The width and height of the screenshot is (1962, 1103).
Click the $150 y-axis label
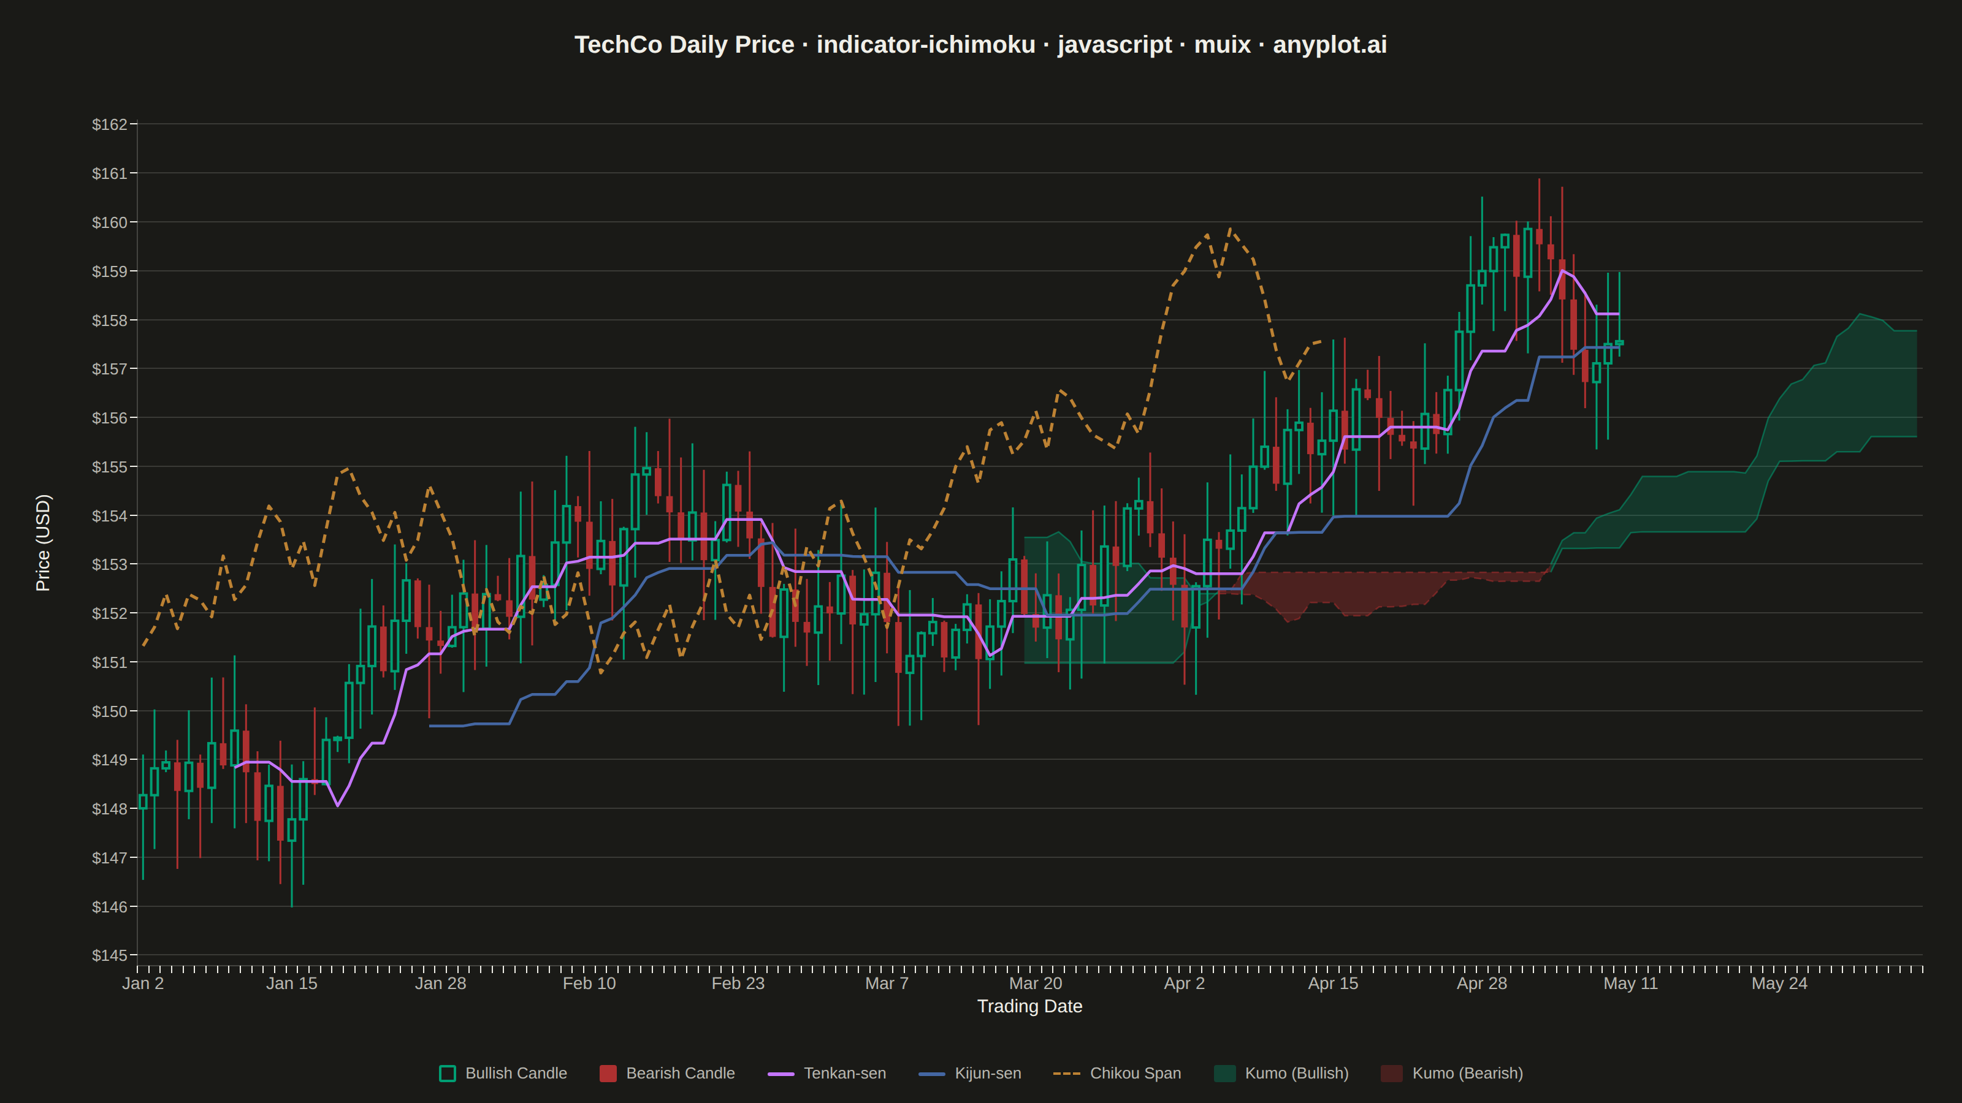110,711
